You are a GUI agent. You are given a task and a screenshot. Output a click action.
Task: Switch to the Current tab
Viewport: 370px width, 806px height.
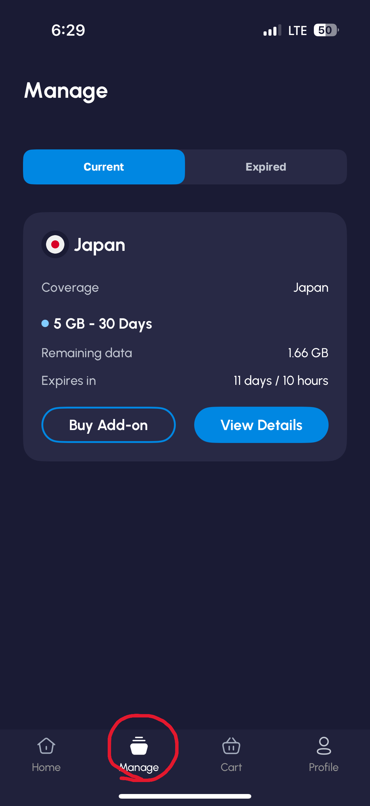[x=104, y=167]
